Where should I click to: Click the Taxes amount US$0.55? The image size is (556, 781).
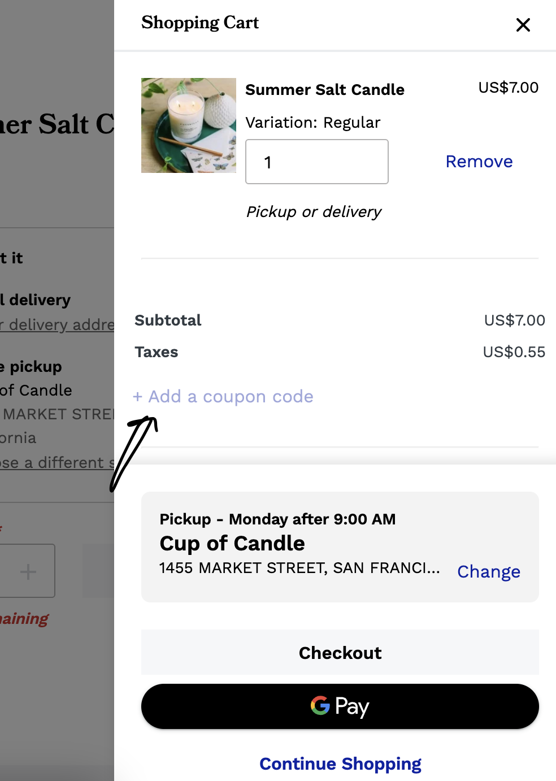(x=514, y=352)
